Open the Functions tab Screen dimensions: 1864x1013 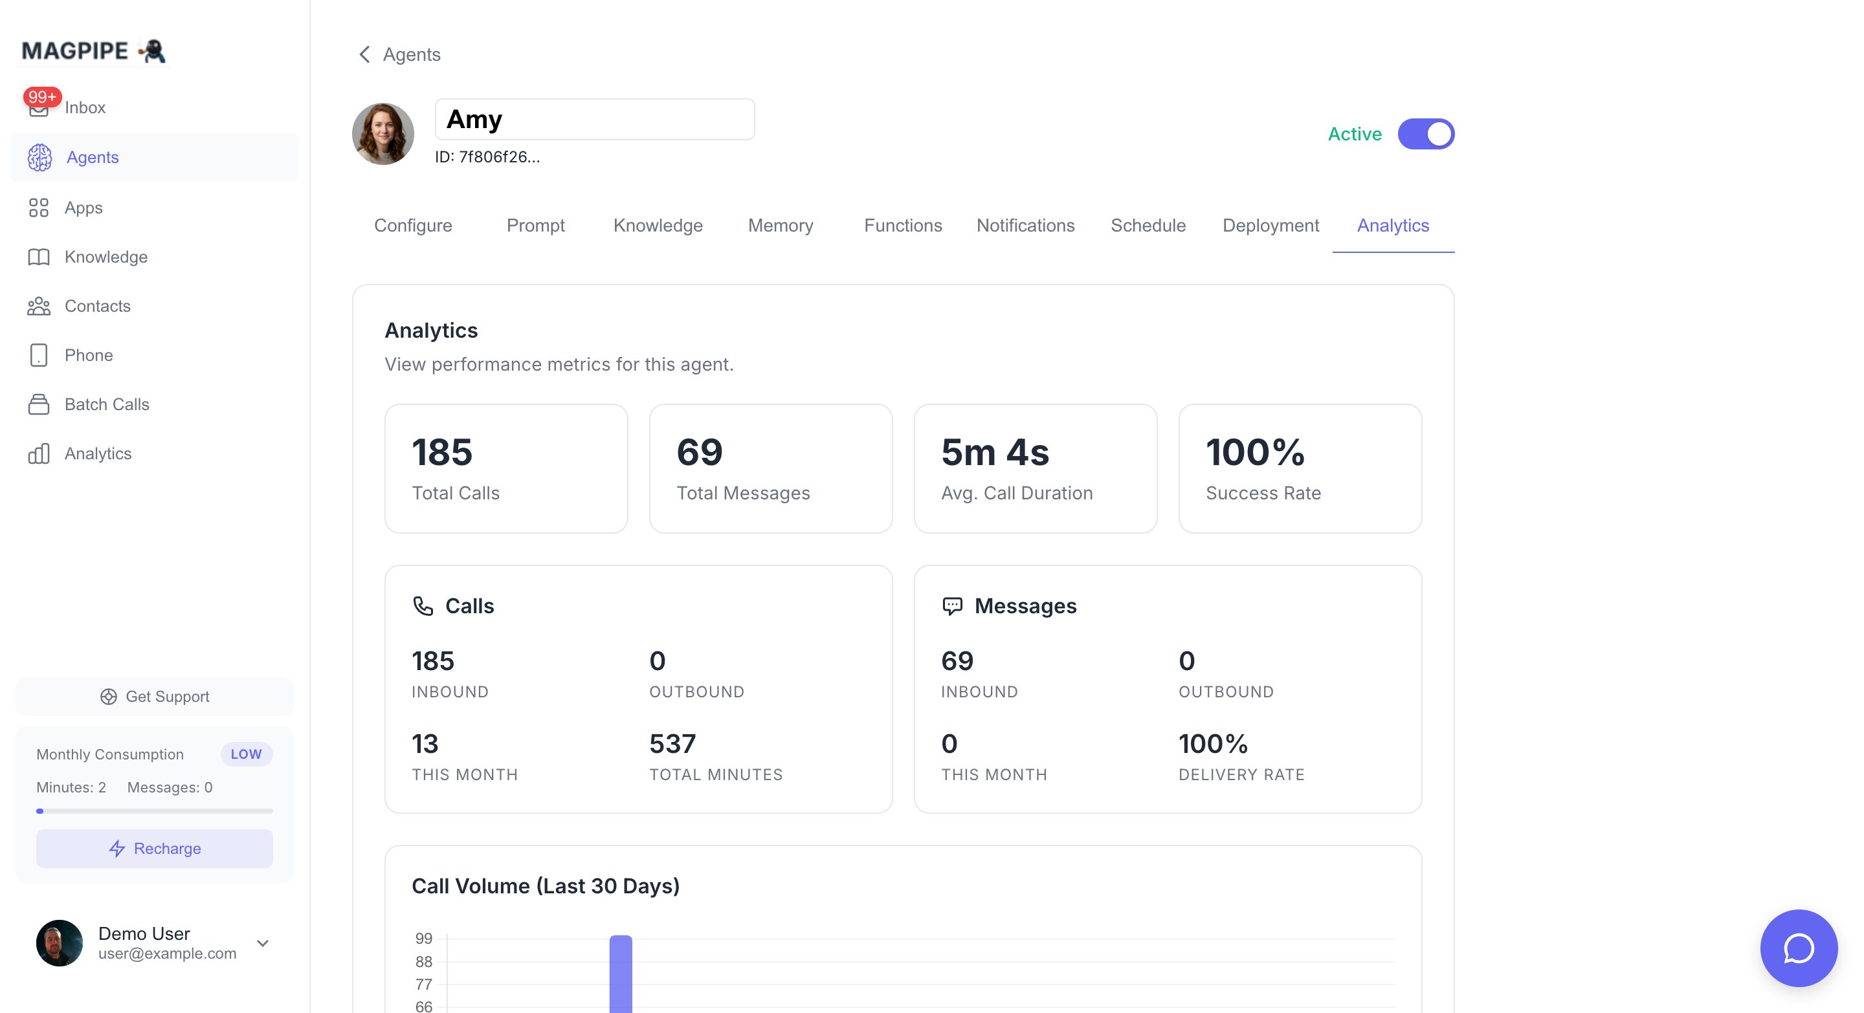(903, 226)
